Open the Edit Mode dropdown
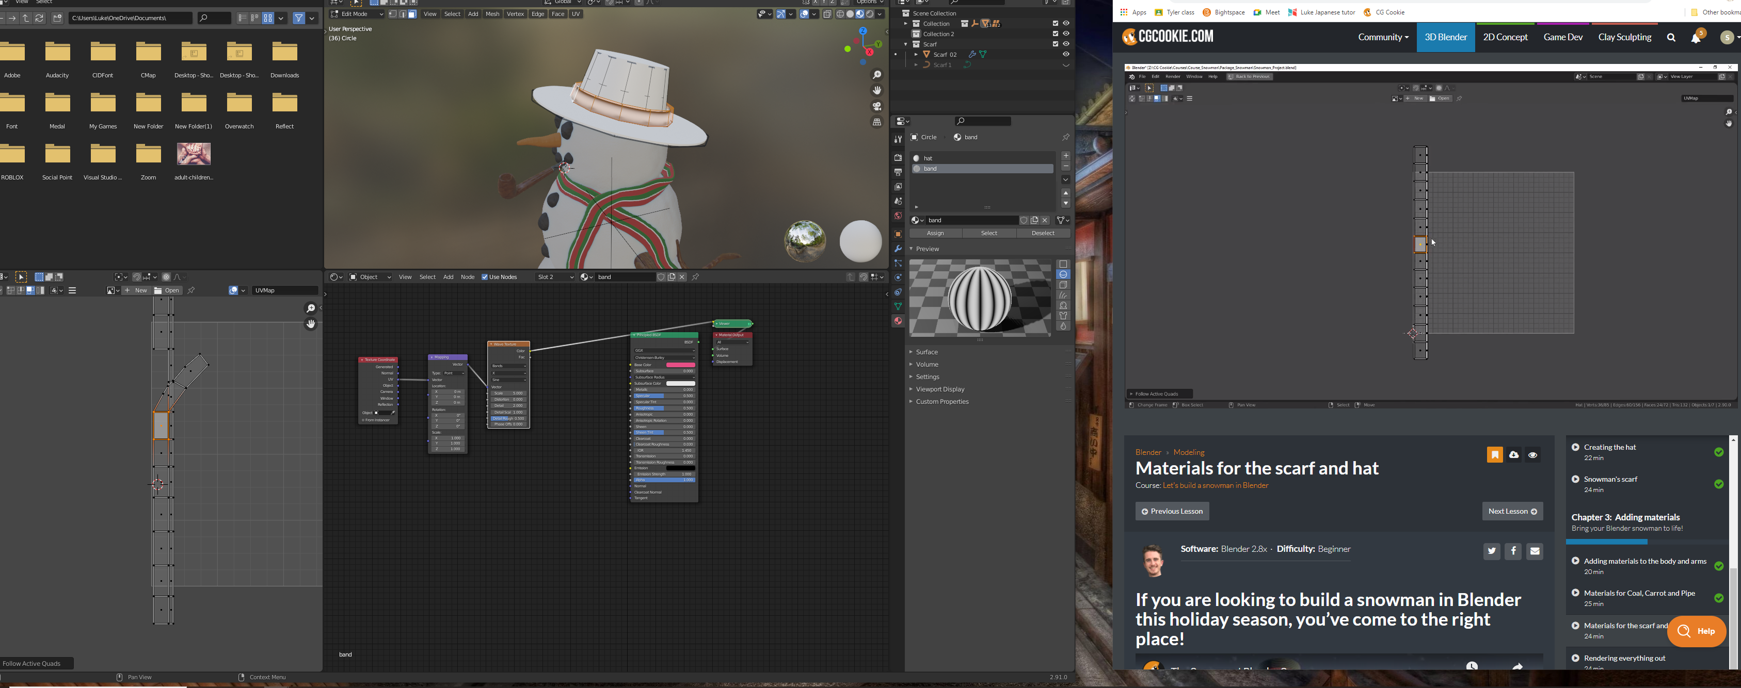Screen dimensions: 1741x688 click(x=357, y=14)
